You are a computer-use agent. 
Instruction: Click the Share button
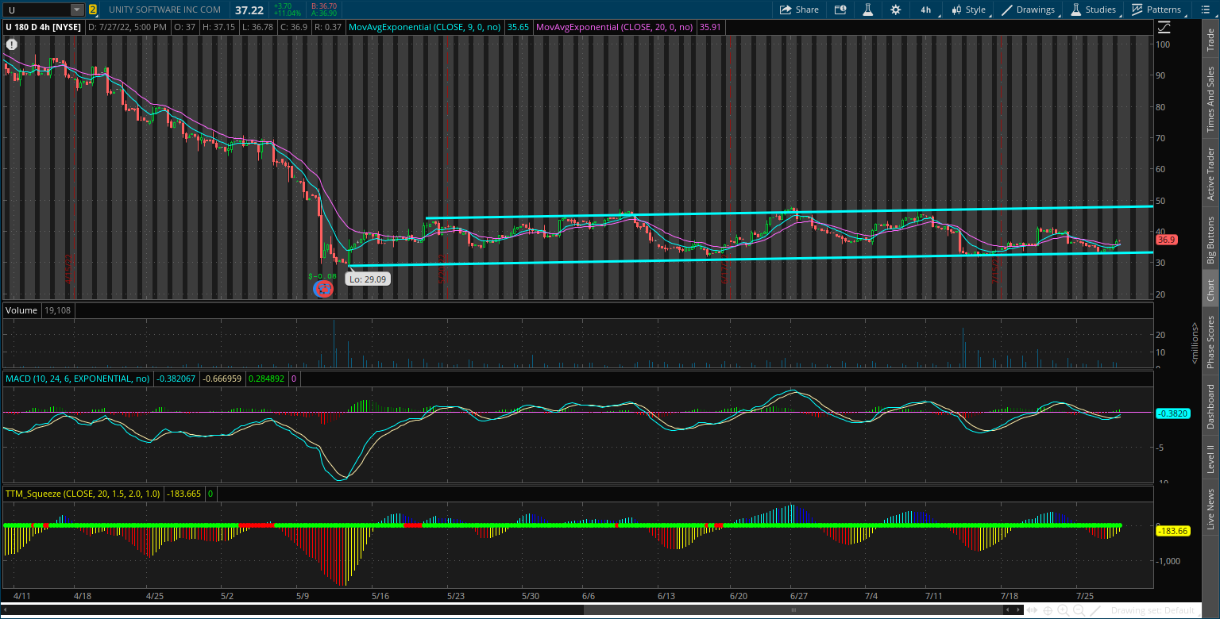pos(800,10)
